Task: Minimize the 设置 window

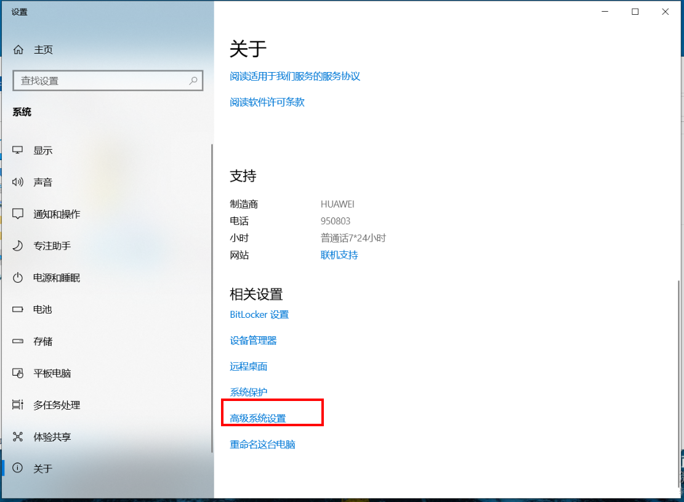Action: click(605, 11)
